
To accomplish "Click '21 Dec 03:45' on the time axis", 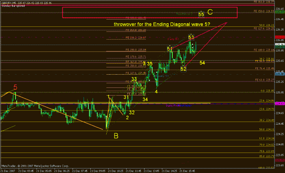I will 26,171.
